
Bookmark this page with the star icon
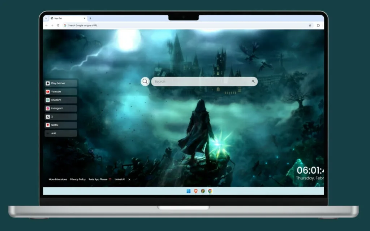pyautogui.click(x=310, y=25)
